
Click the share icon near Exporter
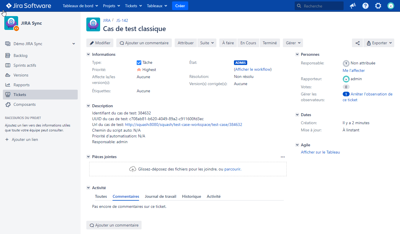click(x=357, y=43)
